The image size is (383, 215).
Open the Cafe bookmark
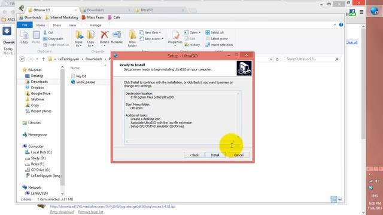coord(114,17)
